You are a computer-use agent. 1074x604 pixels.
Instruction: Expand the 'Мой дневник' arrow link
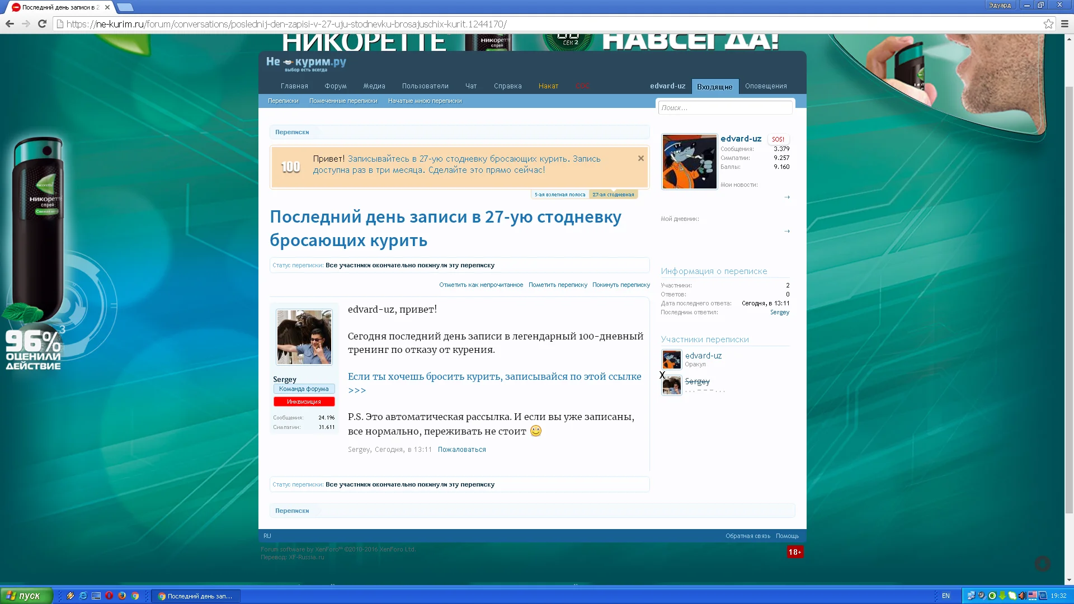pos(786,231)
